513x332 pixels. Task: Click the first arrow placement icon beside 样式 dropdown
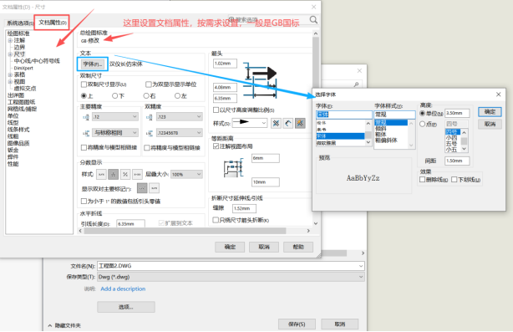pos(276,123)
